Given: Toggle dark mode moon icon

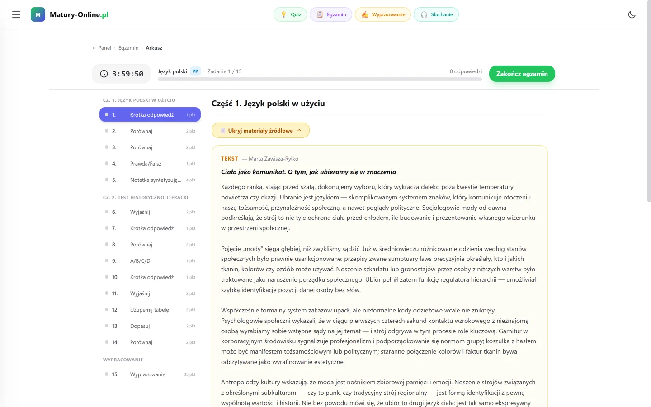Looking at the screenshot, I should pyautogui.click(x=632, y=14).
